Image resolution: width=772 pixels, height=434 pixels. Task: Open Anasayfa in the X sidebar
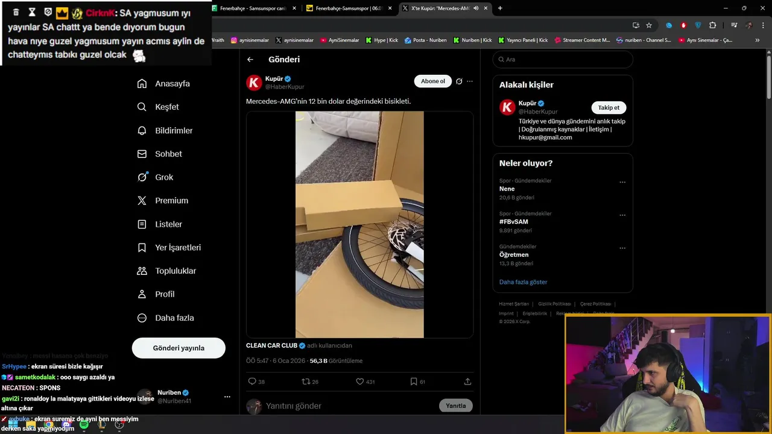(164, 84)
